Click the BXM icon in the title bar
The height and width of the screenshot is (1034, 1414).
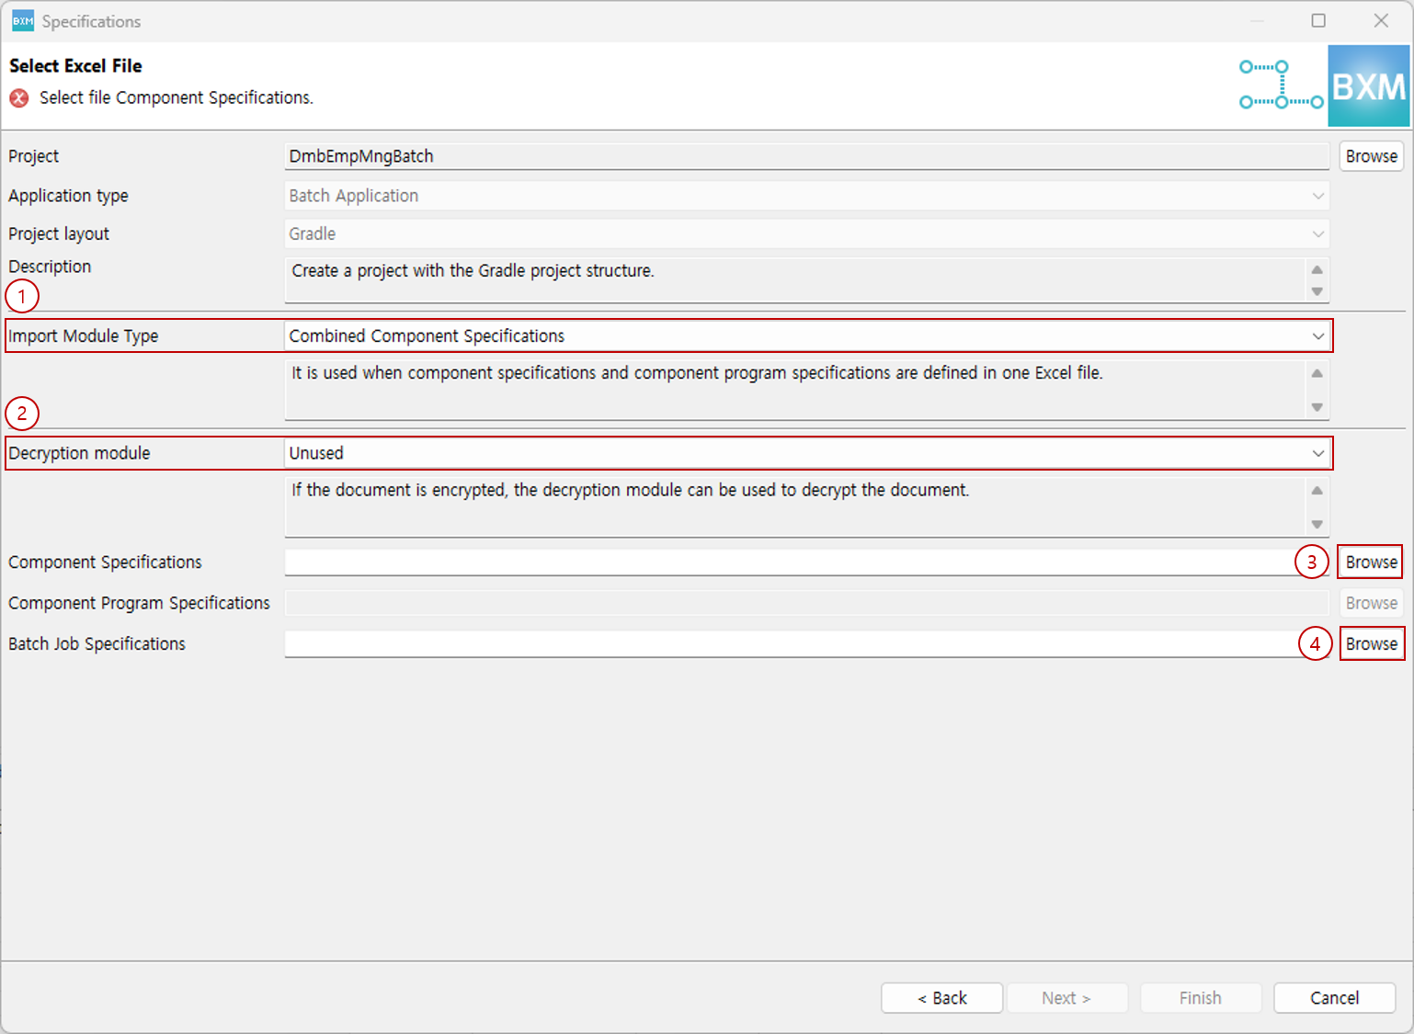point(22,20)
